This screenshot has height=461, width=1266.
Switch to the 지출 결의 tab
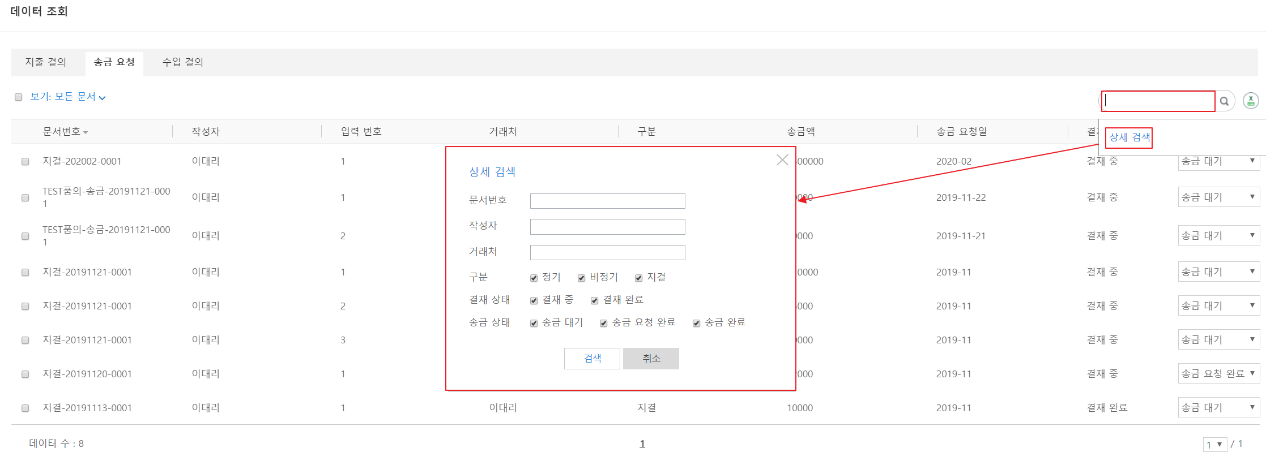(46, 62)
